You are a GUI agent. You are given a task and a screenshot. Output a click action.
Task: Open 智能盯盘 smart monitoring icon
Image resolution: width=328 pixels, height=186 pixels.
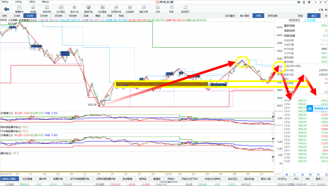[x=88, y=9]
